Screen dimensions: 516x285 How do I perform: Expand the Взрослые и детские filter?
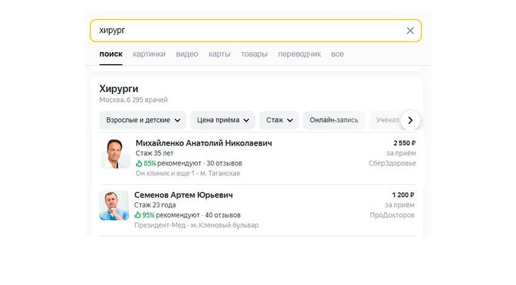[143, 120]
